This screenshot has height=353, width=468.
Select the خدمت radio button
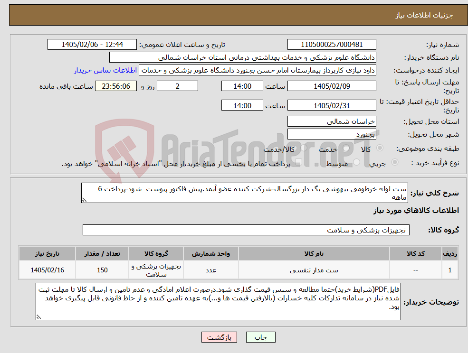tap(346, 148)
